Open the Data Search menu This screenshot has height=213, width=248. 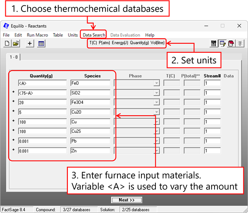click(x=94, y=35)
